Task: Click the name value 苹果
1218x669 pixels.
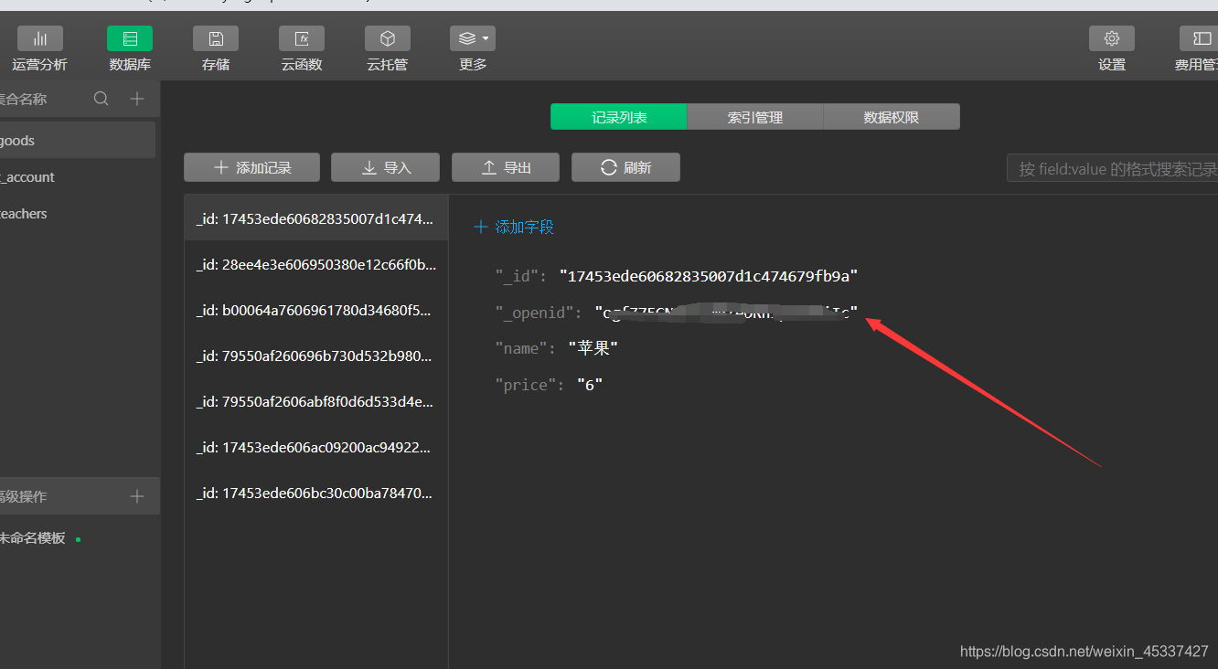Action: click(x=593, y=348)
